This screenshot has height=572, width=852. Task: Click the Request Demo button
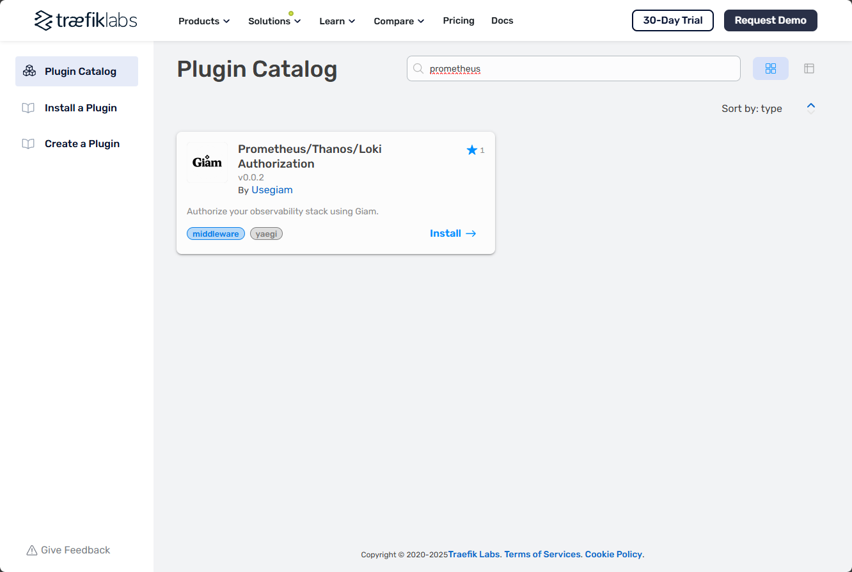[x=770, y=20]
